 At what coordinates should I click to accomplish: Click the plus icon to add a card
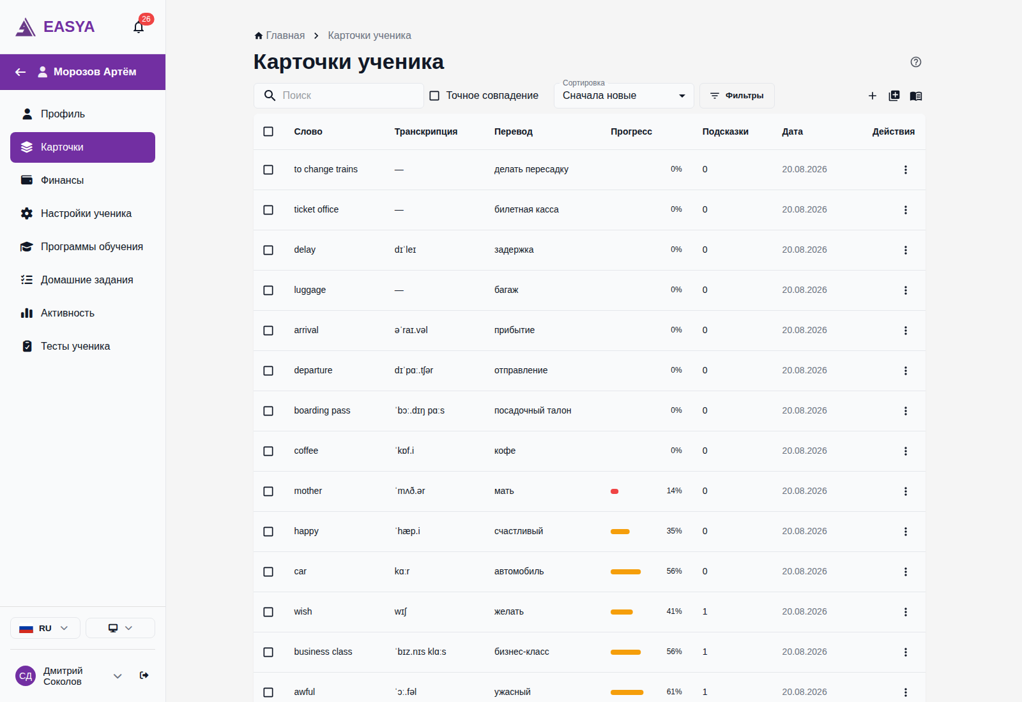pyautogui.click(x=873, y=96)
